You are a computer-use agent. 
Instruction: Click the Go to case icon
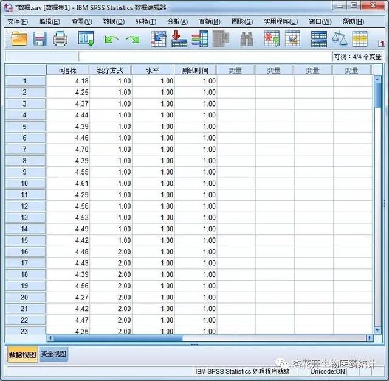pyautogui.click(x=159, y=39)
